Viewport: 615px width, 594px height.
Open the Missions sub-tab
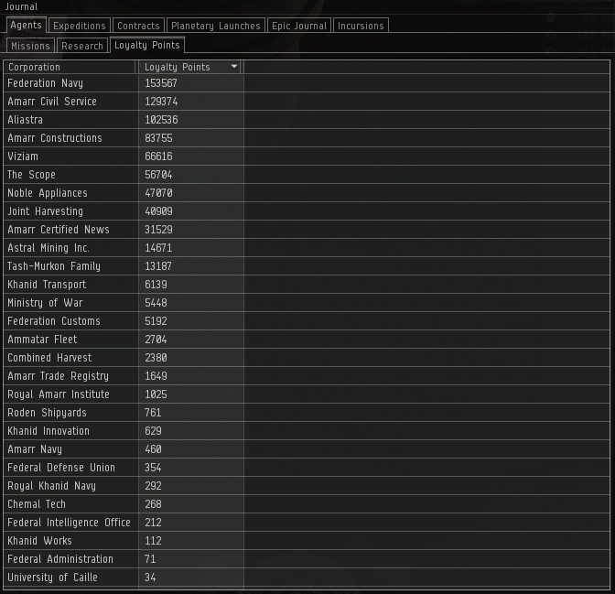[x=30, y=46]
